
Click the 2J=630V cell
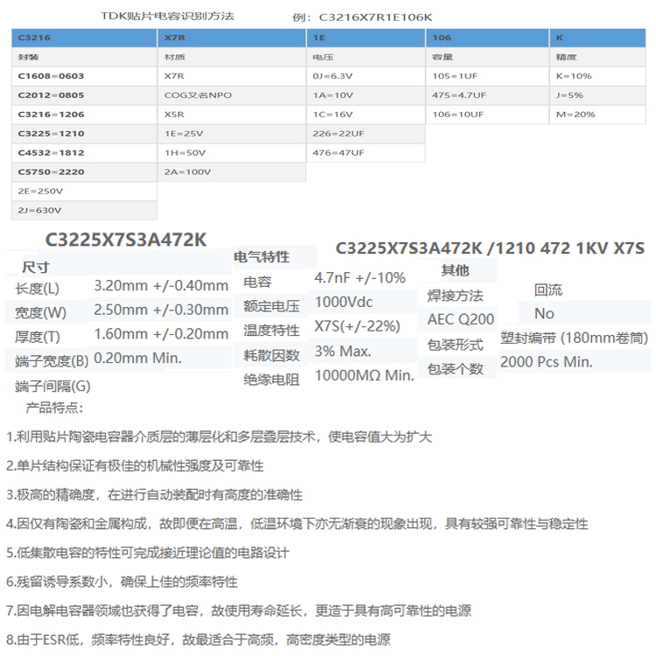[x=84, y=211]
